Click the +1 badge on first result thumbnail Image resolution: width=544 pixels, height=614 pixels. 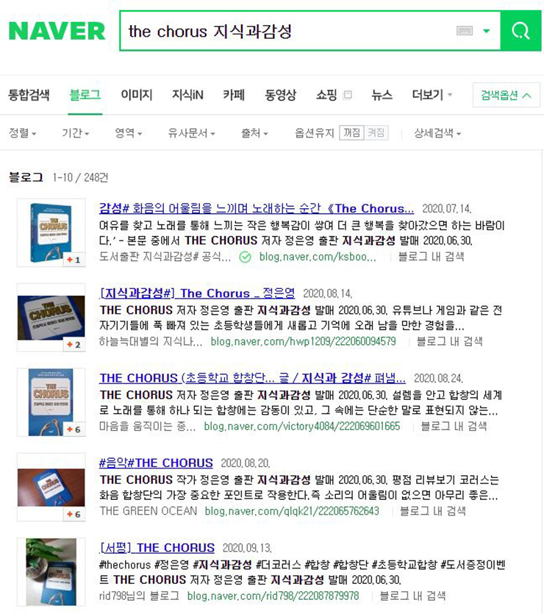(74, 260)
